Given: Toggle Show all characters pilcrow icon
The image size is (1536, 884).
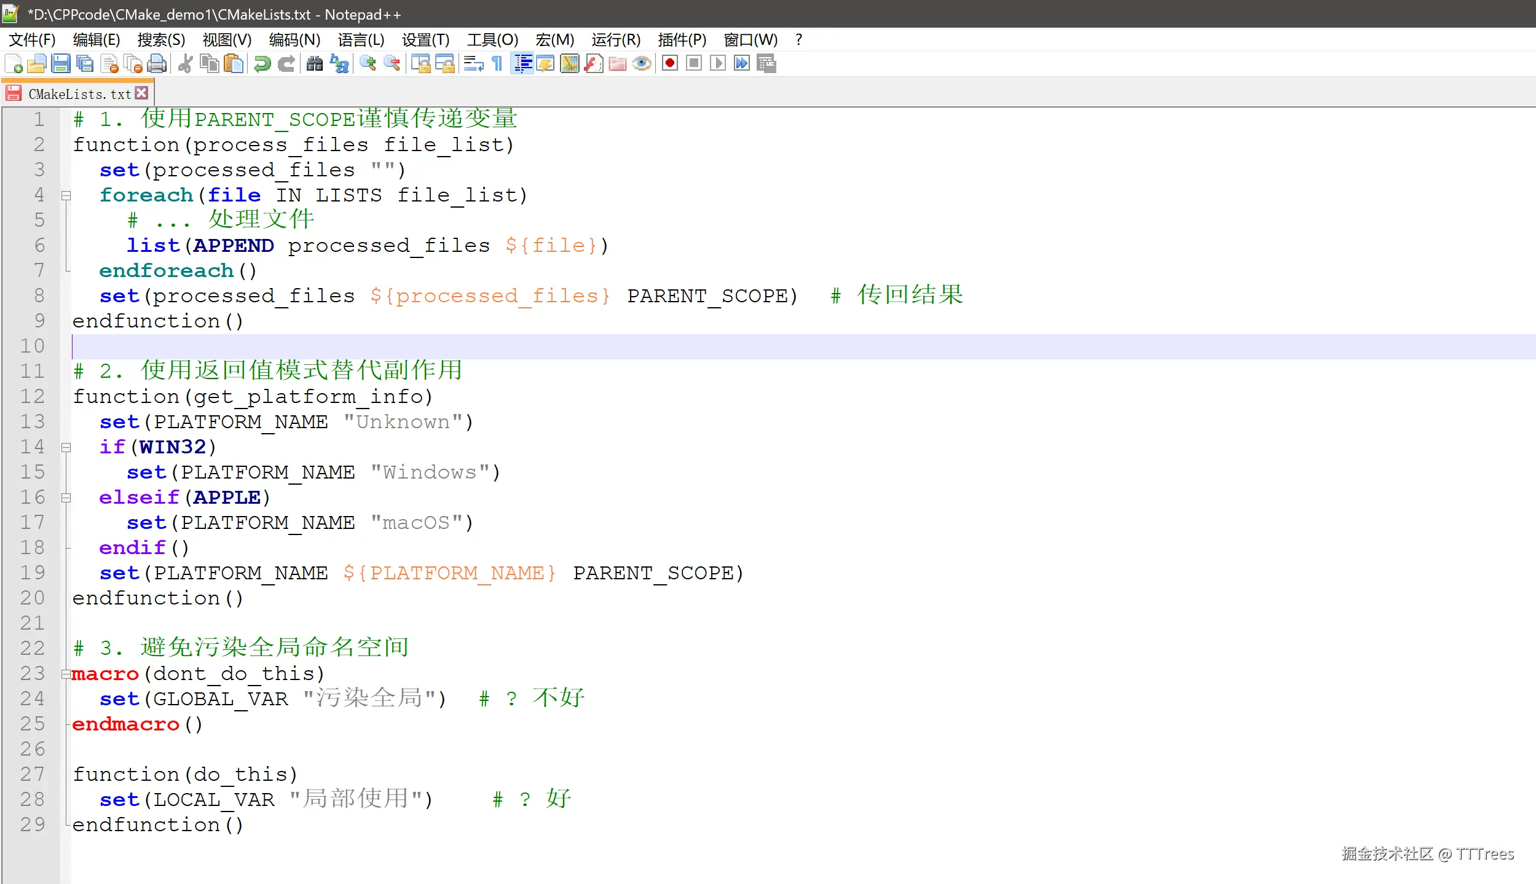Looking at the screenshot, I should pos(497,64).
